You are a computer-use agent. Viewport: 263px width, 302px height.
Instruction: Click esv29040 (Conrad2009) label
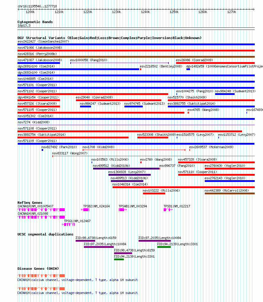point(94,97)
